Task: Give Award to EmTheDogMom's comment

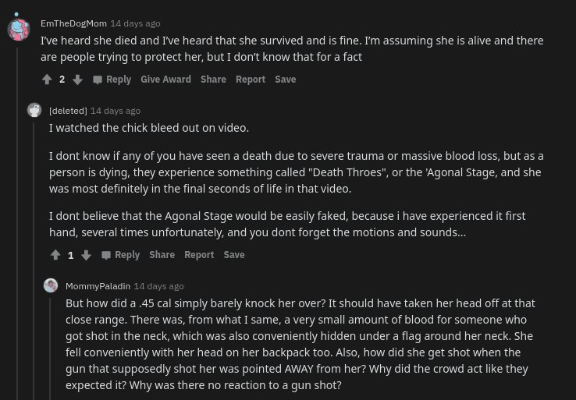Action: (x=165, y=80)
